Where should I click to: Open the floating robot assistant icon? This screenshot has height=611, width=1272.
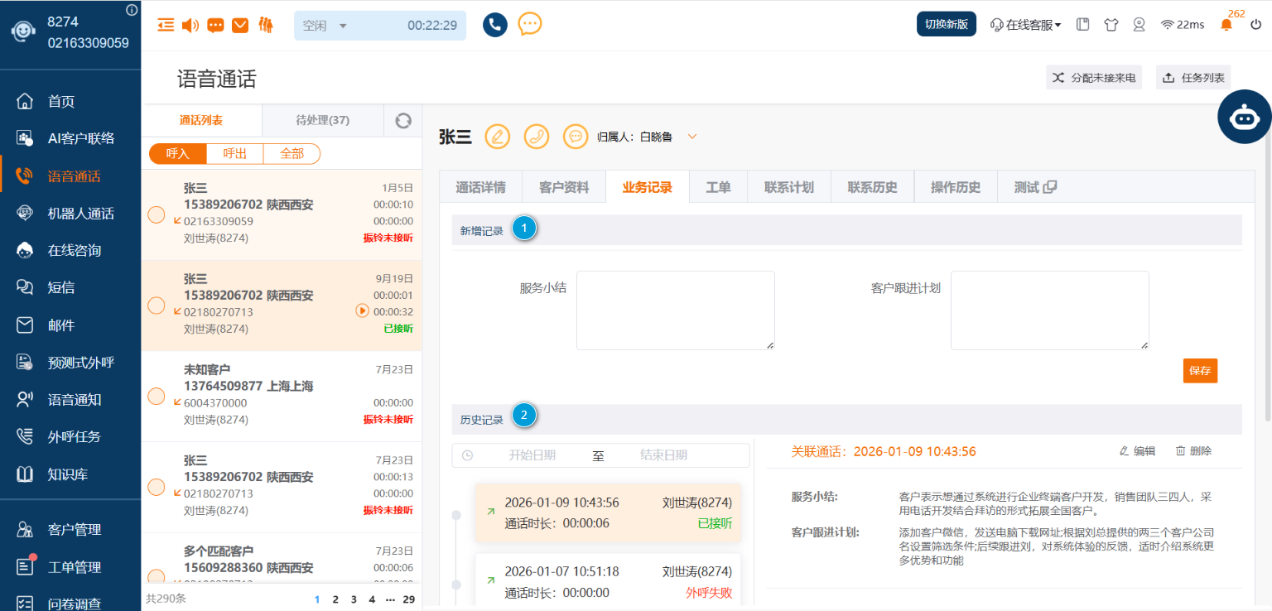coord(1244,118)
